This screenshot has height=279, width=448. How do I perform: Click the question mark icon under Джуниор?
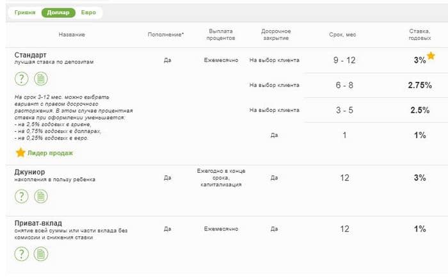22,196
